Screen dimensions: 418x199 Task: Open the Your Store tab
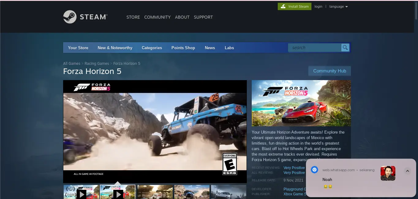click(x=78, y=48)
